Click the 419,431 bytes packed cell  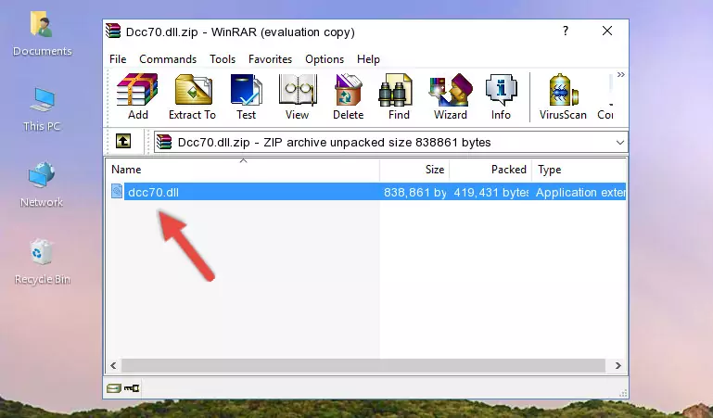click(491, 193)
